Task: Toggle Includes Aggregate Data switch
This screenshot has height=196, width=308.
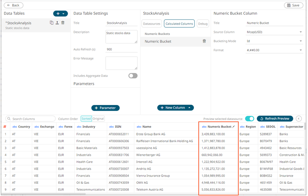Action: click(x=133, y=76)
